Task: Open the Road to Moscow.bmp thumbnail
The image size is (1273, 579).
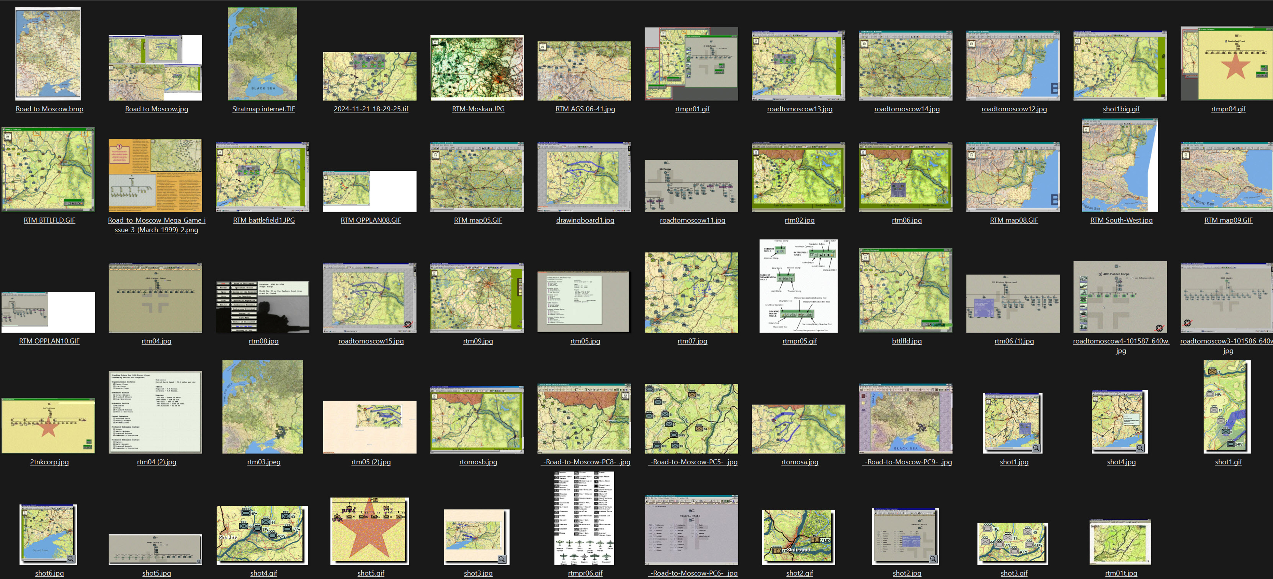Action: pyautogui.click(x=48, y=54)
